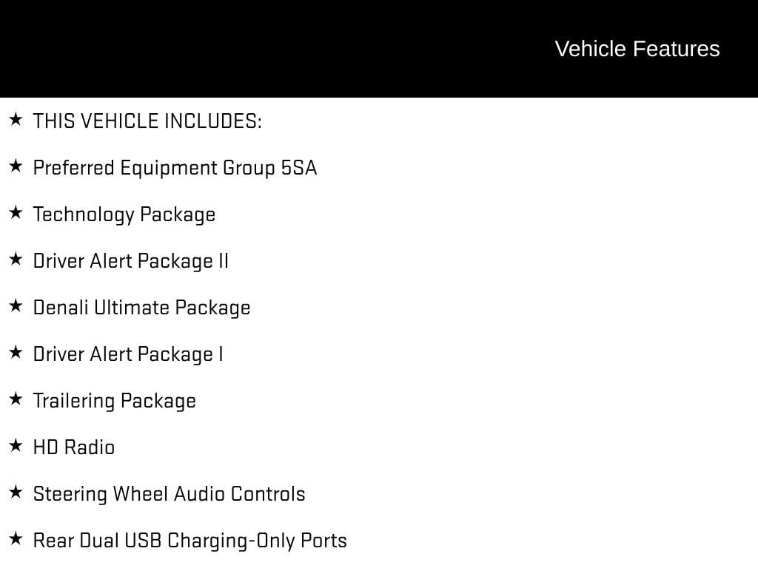Select Steering Wheel Audio Controls text
The image size is (758, 568).
tap(169, 494)
